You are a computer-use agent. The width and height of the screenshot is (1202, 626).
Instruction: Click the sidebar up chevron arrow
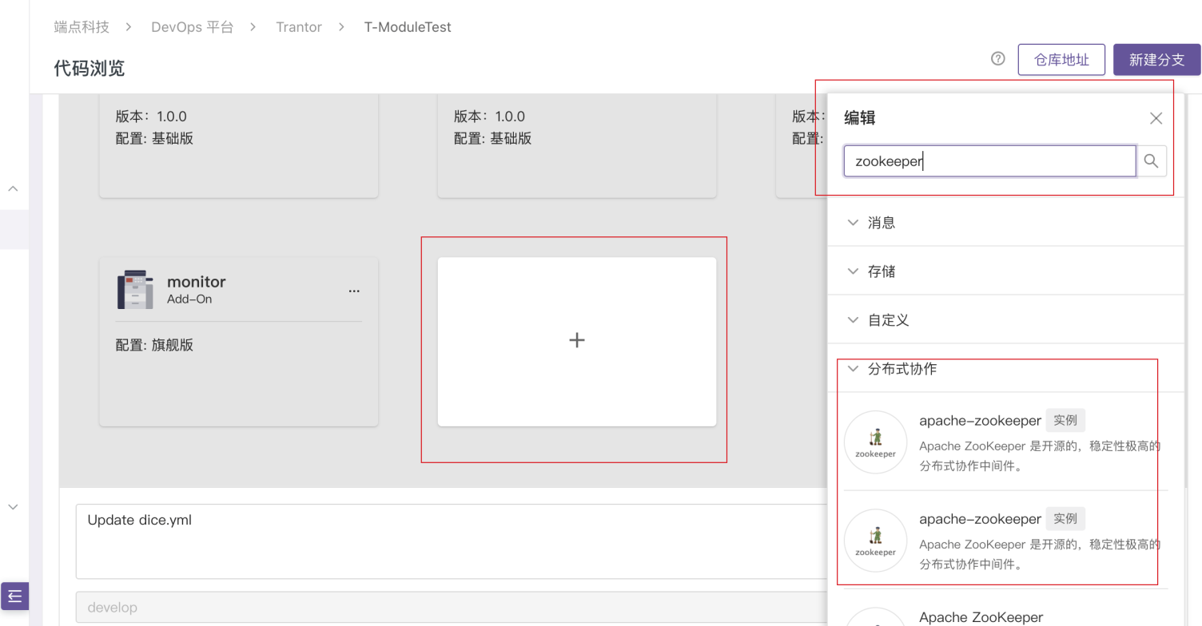13,189
